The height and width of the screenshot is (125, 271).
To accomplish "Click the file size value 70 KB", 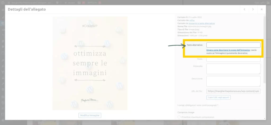I will (200, 33).
